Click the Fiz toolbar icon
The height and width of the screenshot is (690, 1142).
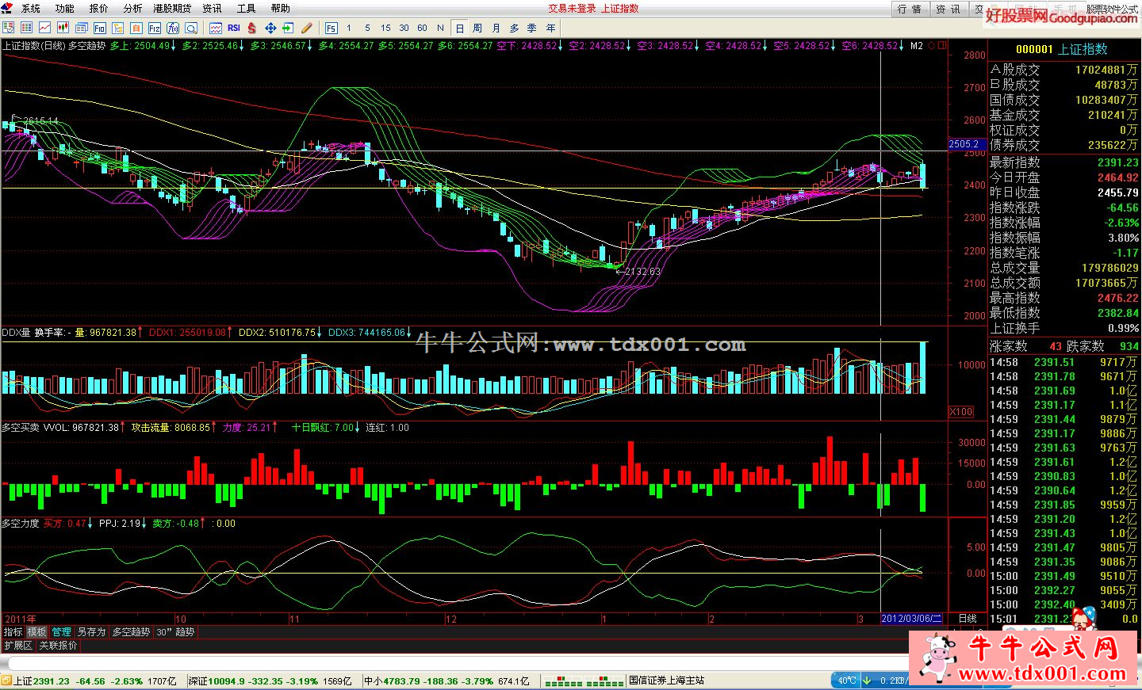[x=155, y=28]
